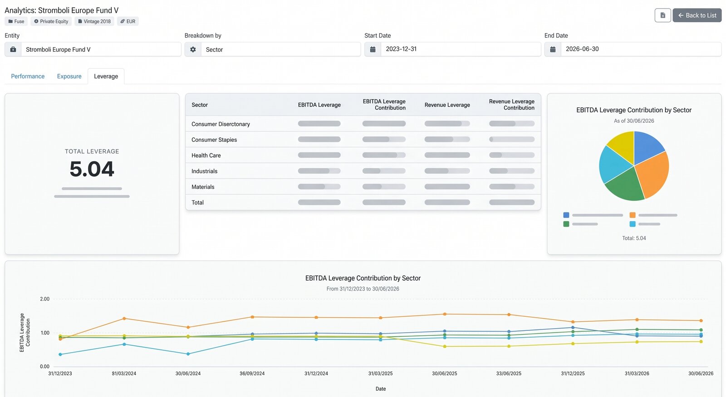
Task: Click the 31/03/2026 date axis label
Action: 637,374
